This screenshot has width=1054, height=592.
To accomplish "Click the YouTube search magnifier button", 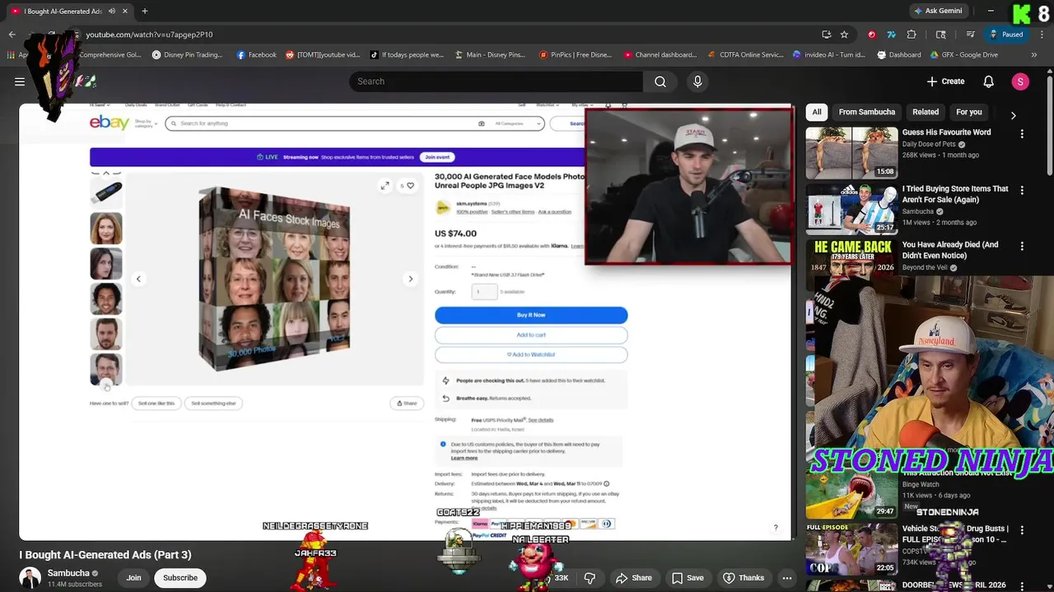I will pyautogui.click(x=660, y=81).
